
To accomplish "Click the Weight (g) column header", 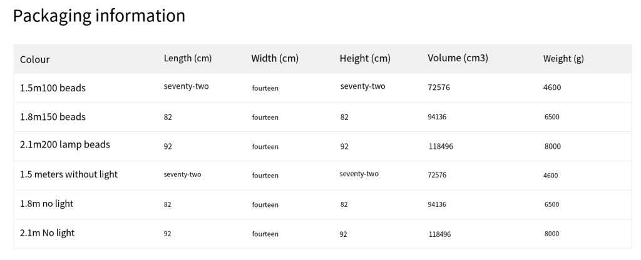I will tap(563, 59).
